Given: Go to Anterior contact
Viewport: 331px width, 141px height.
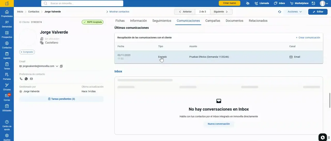Looking at the screenshot, I should (x=185, y=12).
